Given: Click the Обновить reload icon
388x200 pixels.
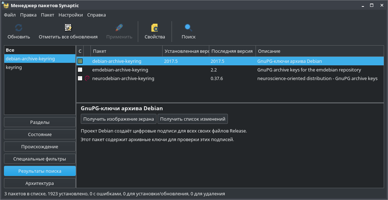Looking at the screenshot, I should click(19, 28).
